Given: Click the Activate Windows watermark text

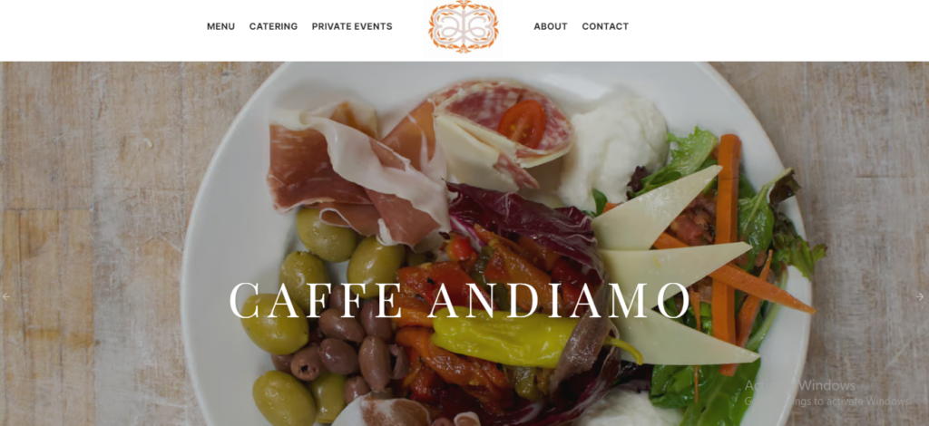Looking at the screenshot, I should tap(826, 393).
